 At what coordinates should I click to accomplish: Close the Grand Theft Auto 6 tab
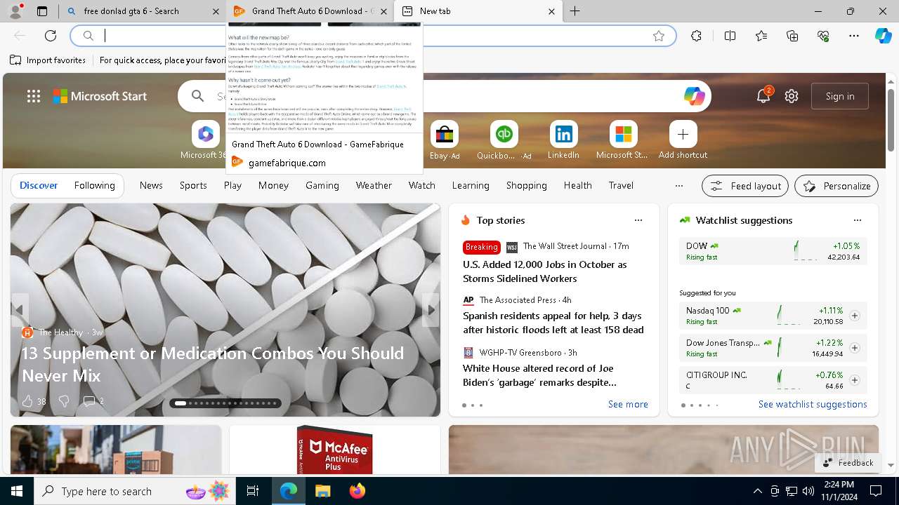pos(383,11)
